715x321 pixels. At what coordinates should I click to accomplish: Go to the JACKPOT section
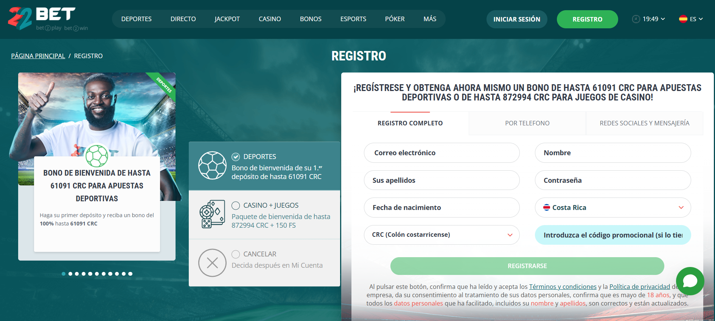coord(227,19)
